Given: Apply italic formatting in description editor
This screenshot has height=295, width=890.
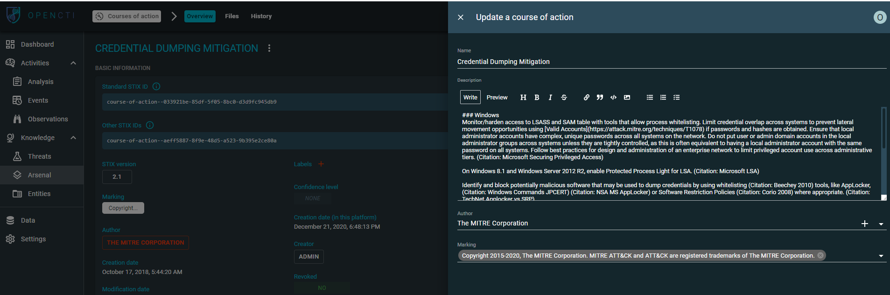Looking at the screenshot, I should pos(550,98).
